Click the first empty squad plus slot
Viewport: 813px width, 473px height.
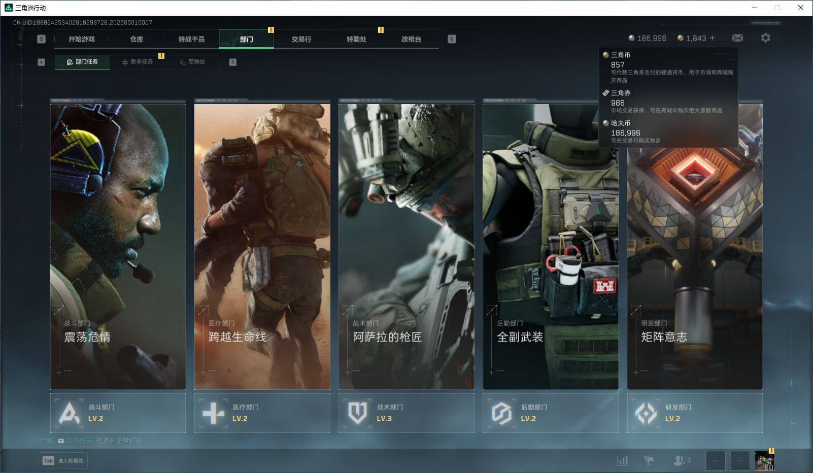(715, 461)
